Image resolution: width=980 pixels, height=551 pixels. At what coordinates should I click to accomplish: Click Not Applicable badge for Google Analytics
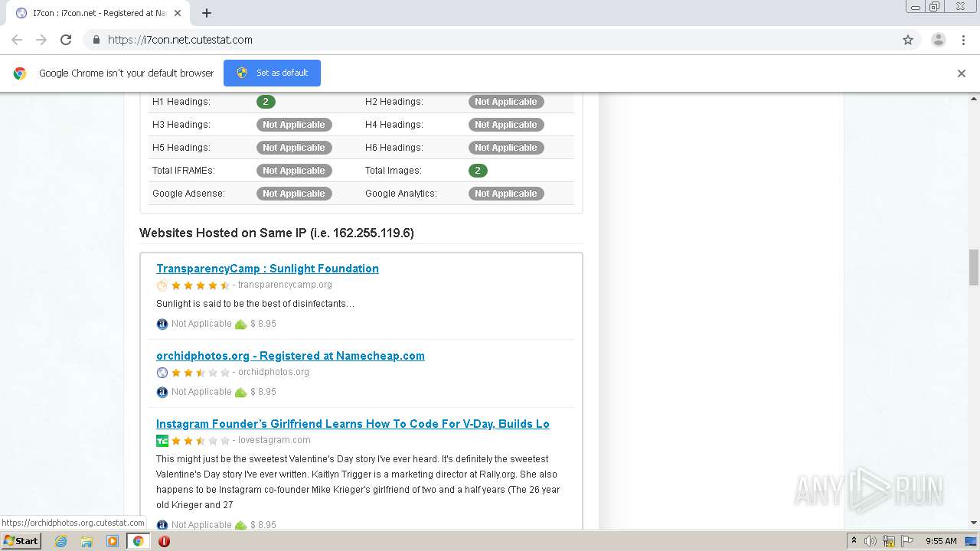[506, 194]
